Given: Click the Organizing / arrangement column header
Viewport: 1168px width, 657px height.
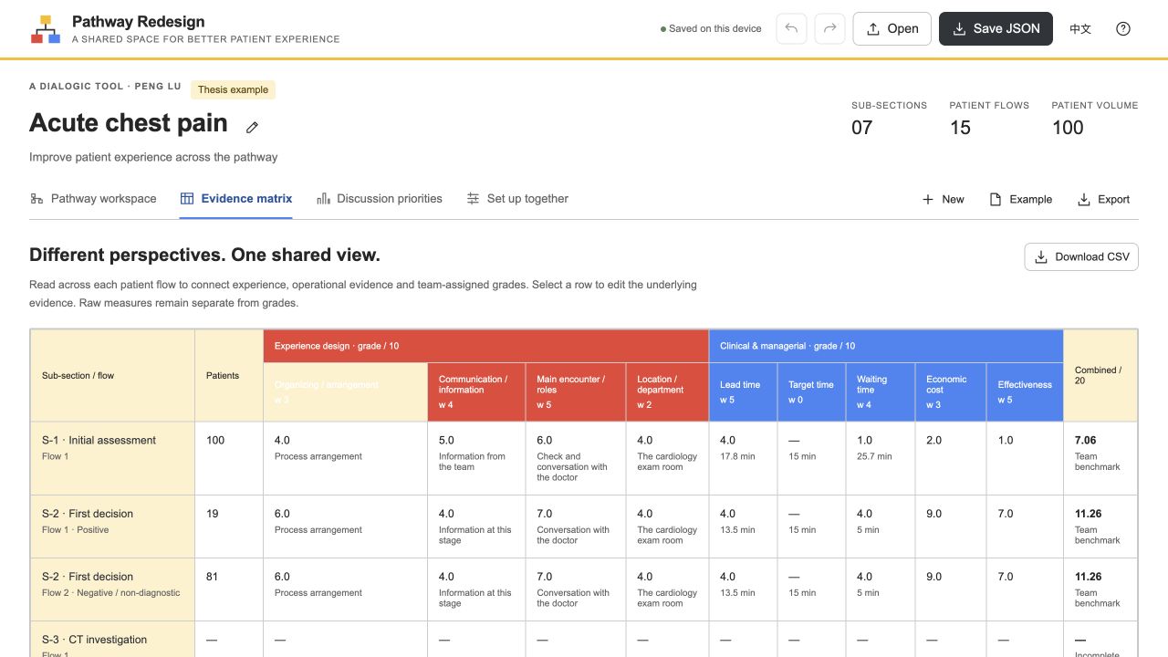Looking at the screenshot, I should (345, 391).
